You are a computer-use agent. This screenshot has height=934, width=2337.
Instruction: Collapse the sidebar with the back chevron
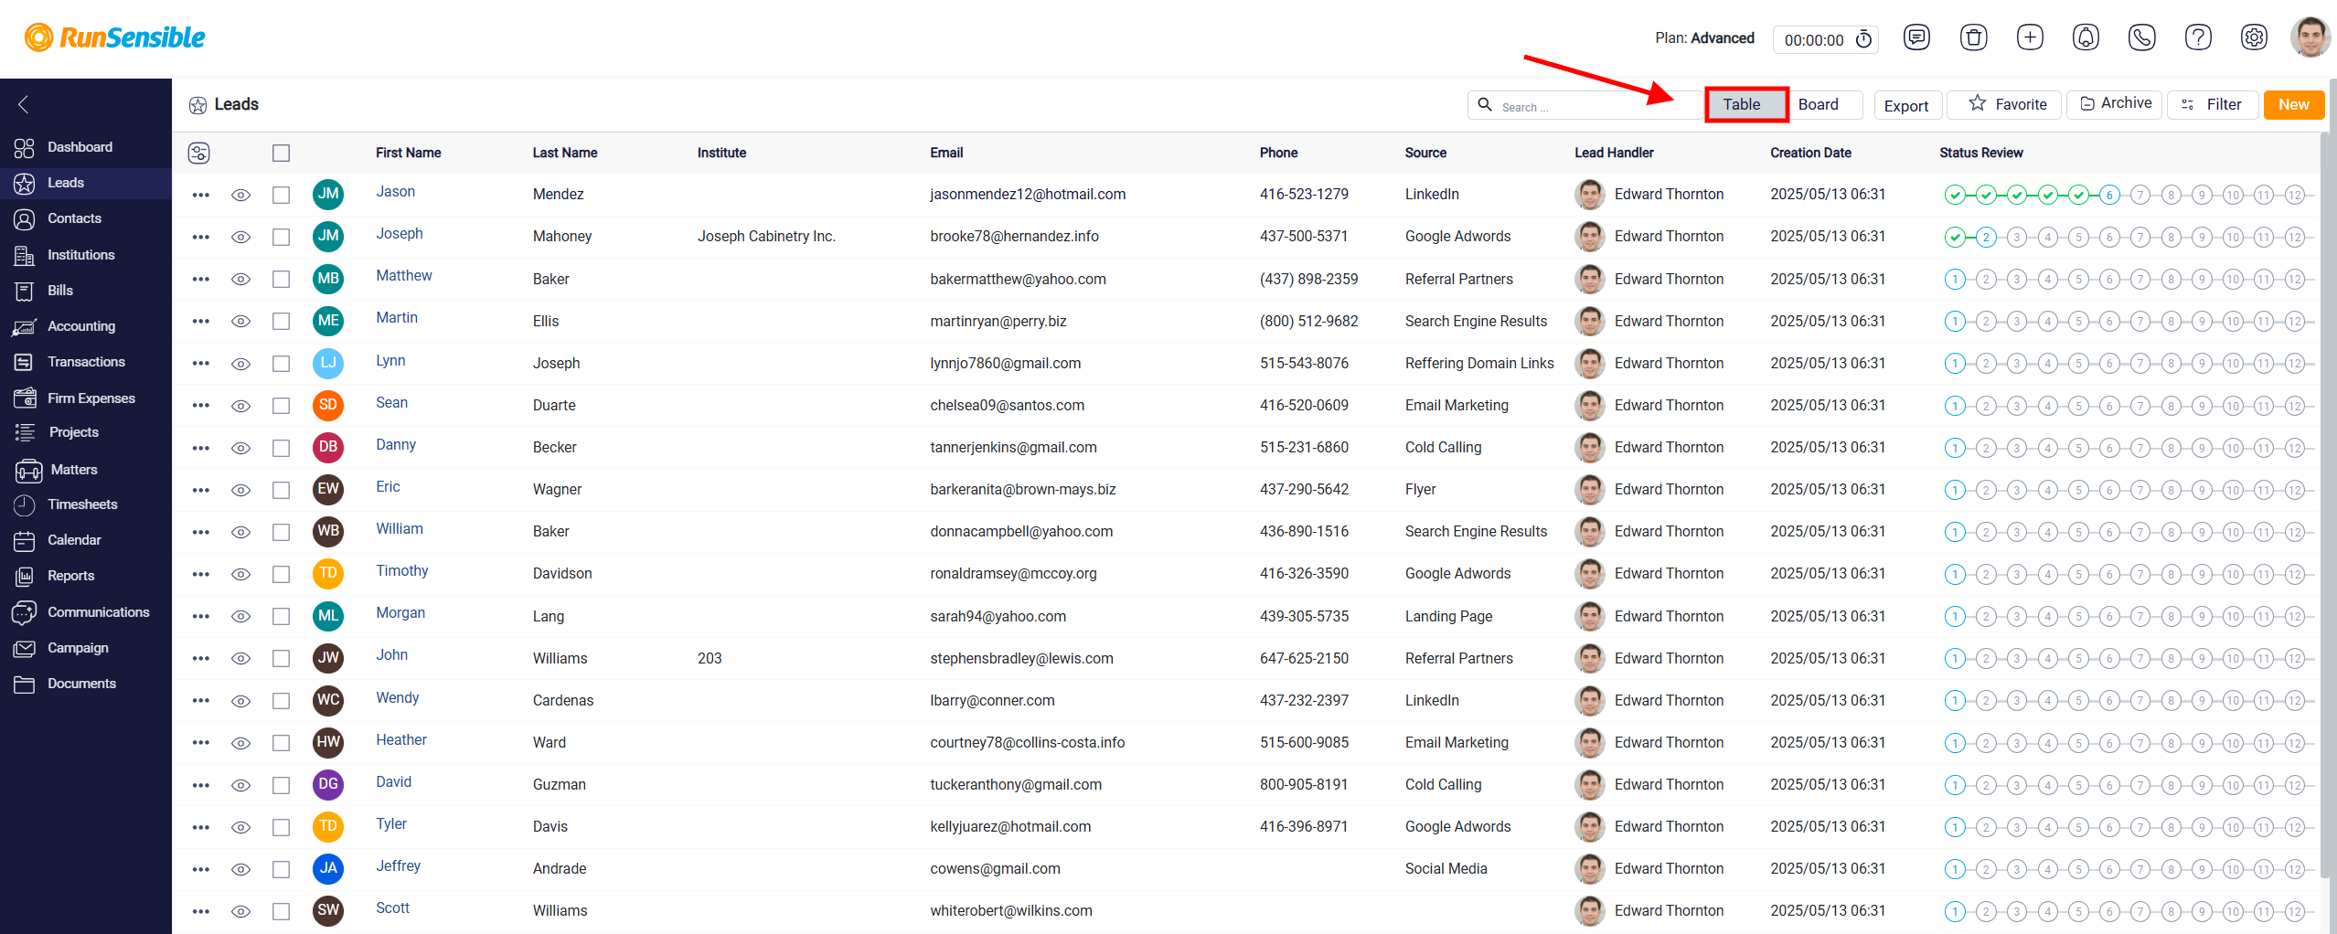24,105
